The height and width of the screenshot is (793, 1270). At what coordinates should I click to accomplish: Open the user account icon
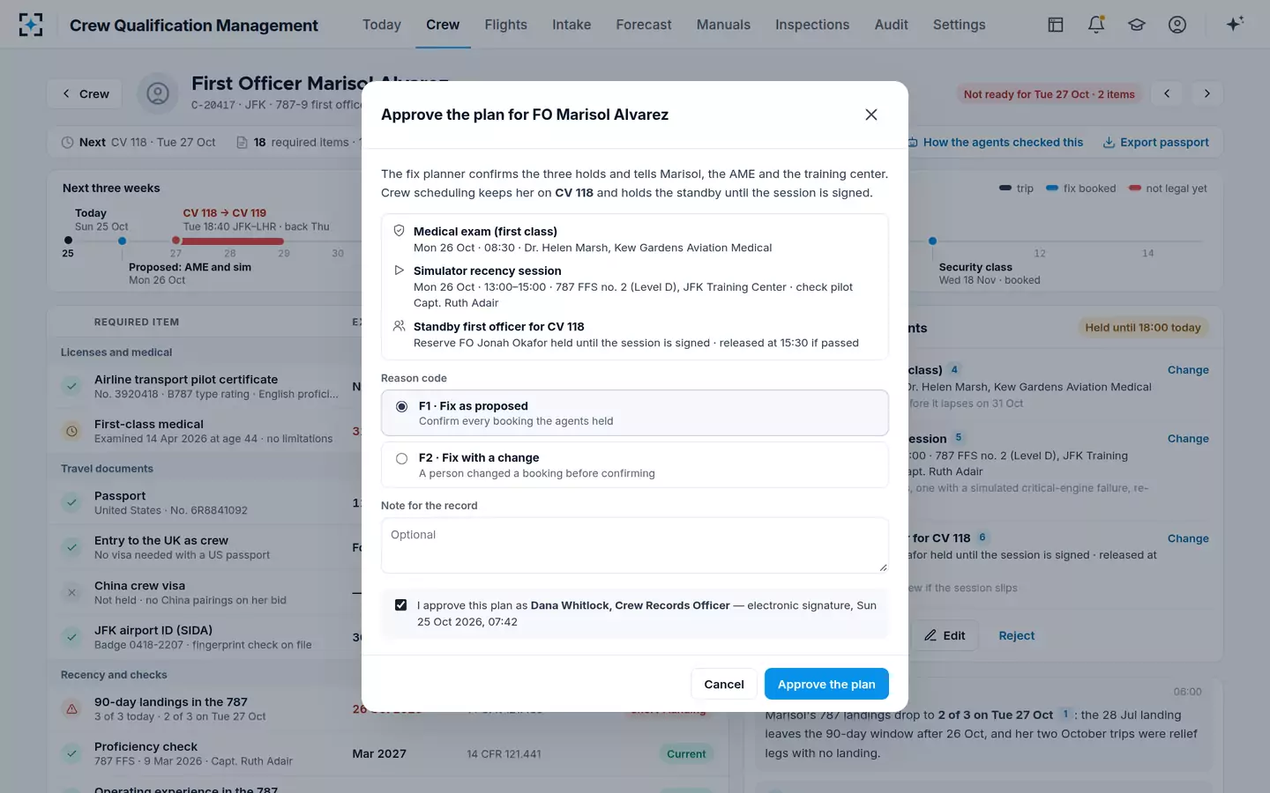click(1177, 25)
